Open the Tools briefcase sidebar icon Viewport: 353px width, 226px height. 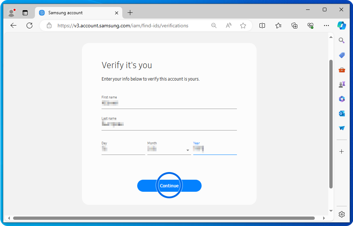tap(342, 70)
